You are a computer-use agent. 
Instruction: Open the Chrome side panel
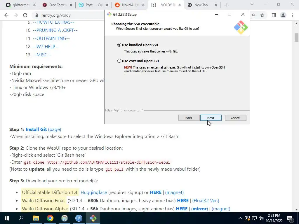(x=274, y=15)
